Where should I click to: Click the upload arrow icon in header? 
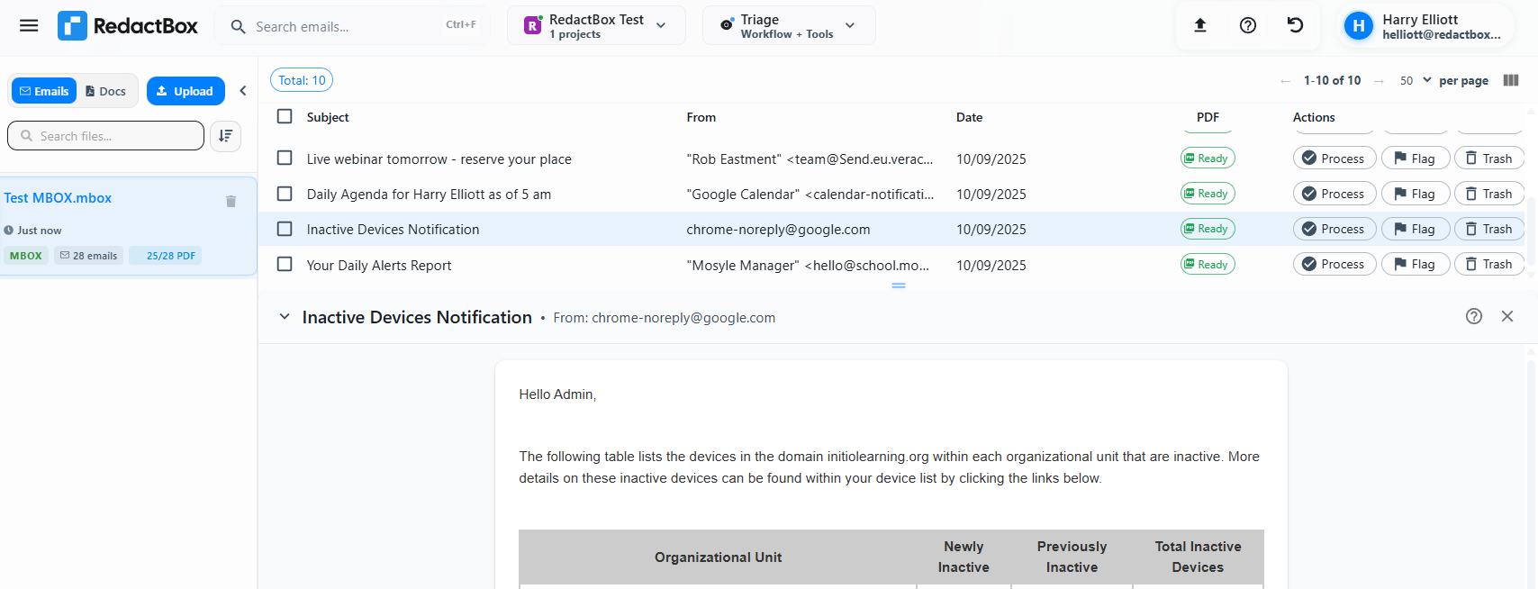point(1200,25)
